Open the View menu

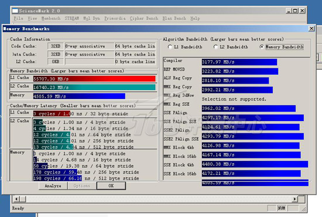tap(32, 19)
